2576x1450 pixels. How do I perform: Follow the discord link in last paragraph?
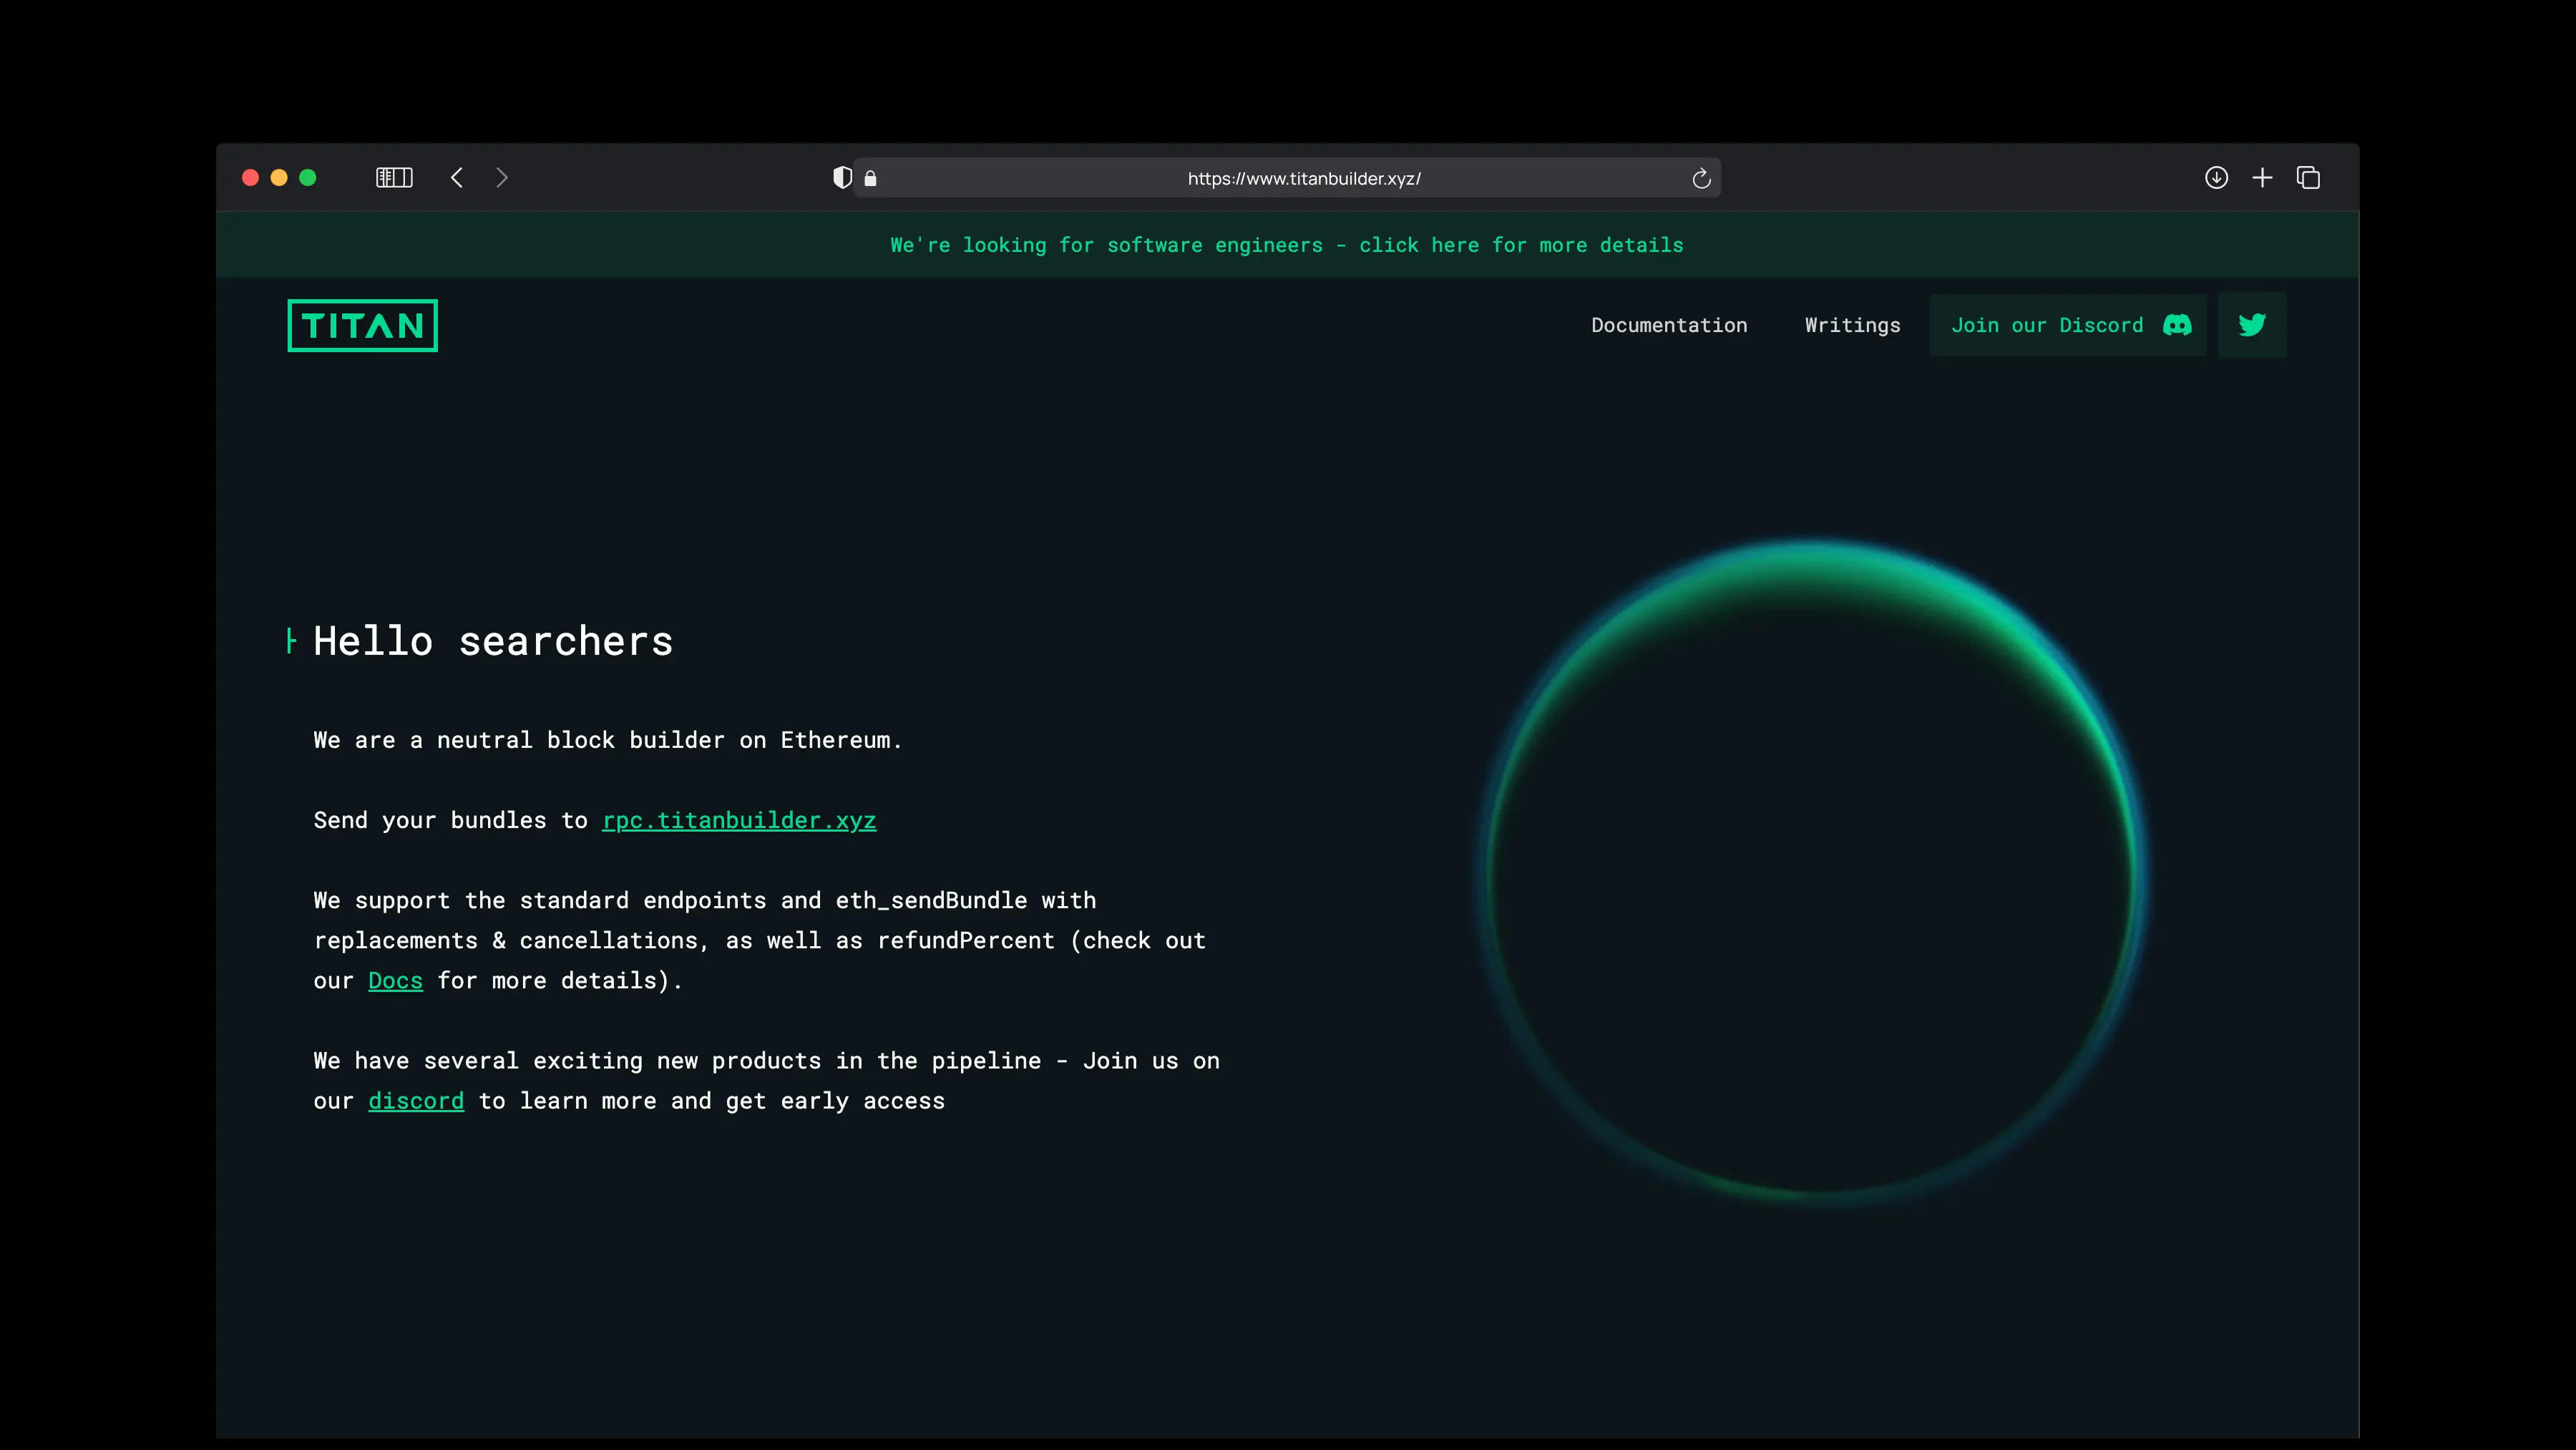coord(416,1101)
